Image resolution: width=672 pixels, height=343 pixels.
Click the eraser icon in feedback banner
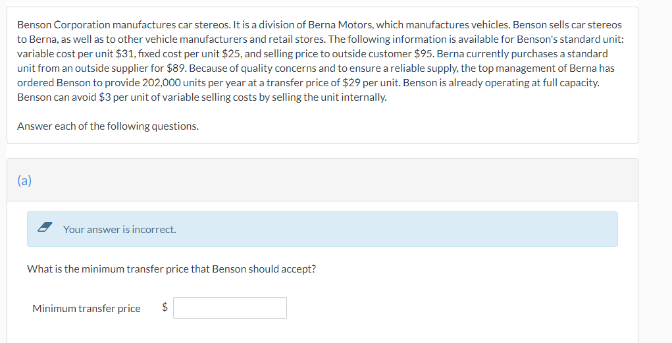[x=45, y=228]
